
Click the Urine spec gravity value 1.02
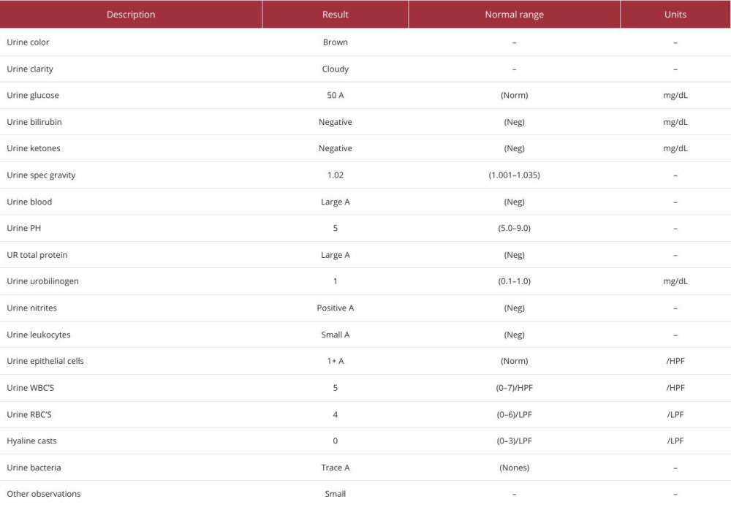click(x=336, y=175)
